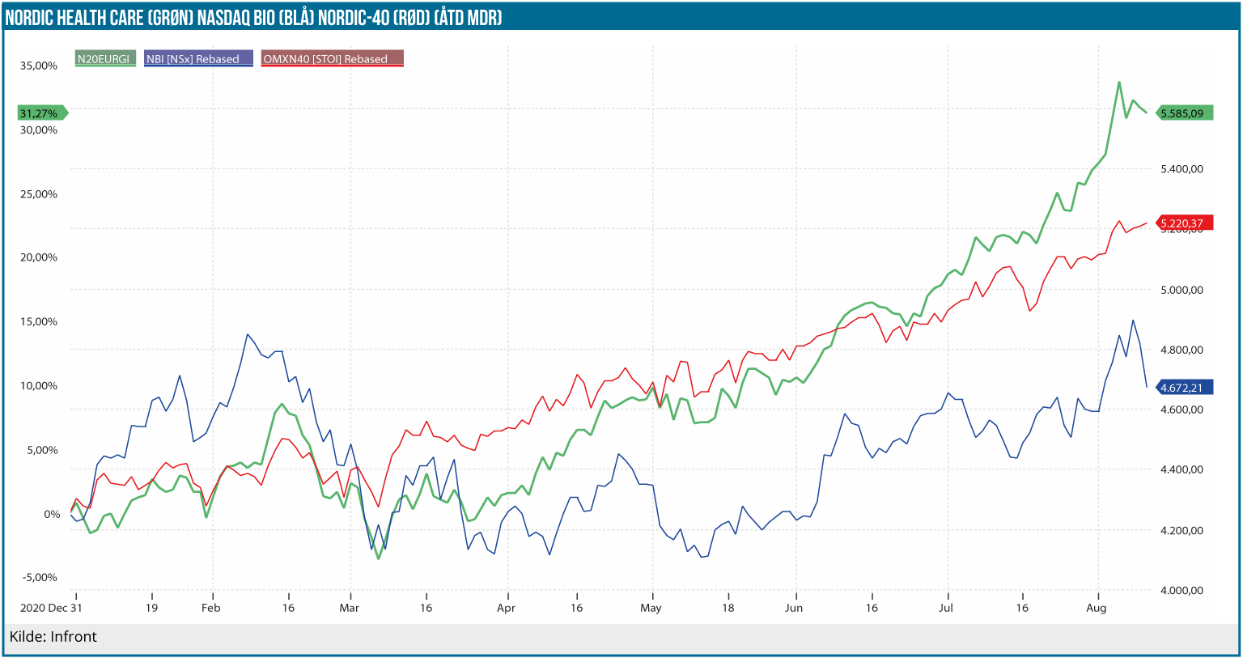This screenshot has width=1243, height=658.
Task: Click the 35,00% label on left axis
Action: 39,66
